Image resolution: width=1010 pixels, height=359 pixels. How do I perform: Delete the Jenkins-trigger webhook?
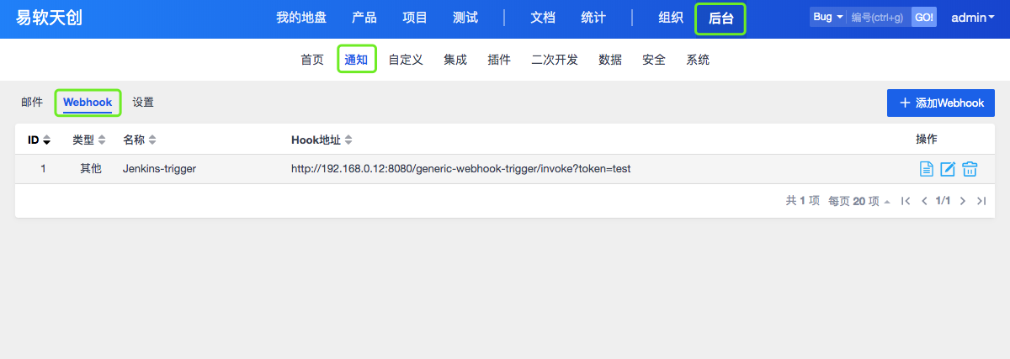pyautogui.click(x=970, y=169)
